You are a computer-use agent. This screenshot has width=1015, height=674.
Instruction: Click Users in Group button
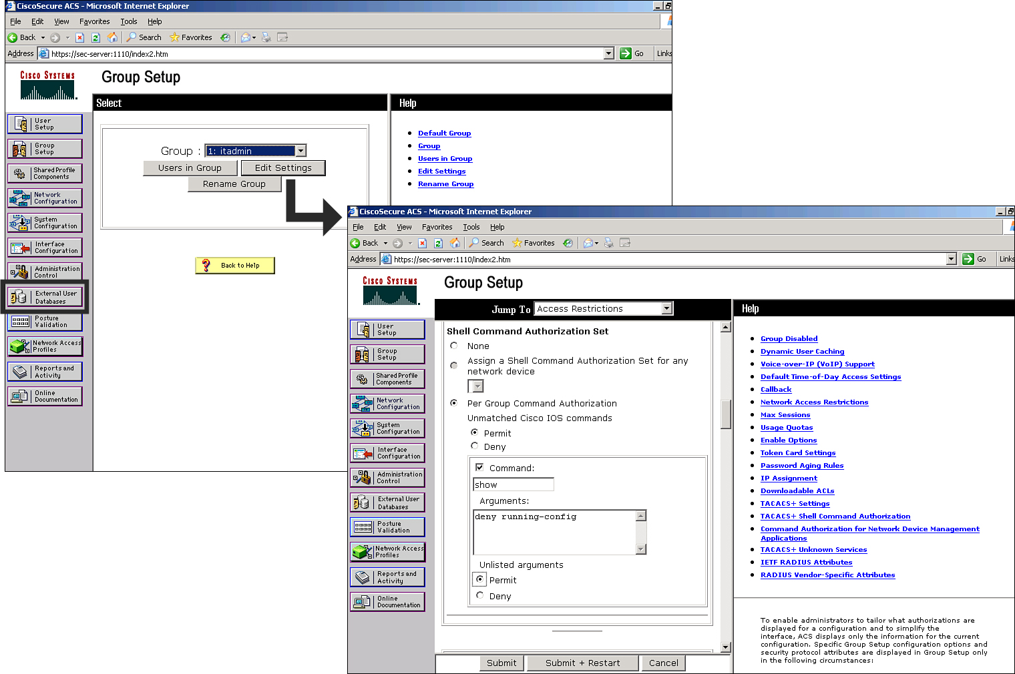coord(190,168)
